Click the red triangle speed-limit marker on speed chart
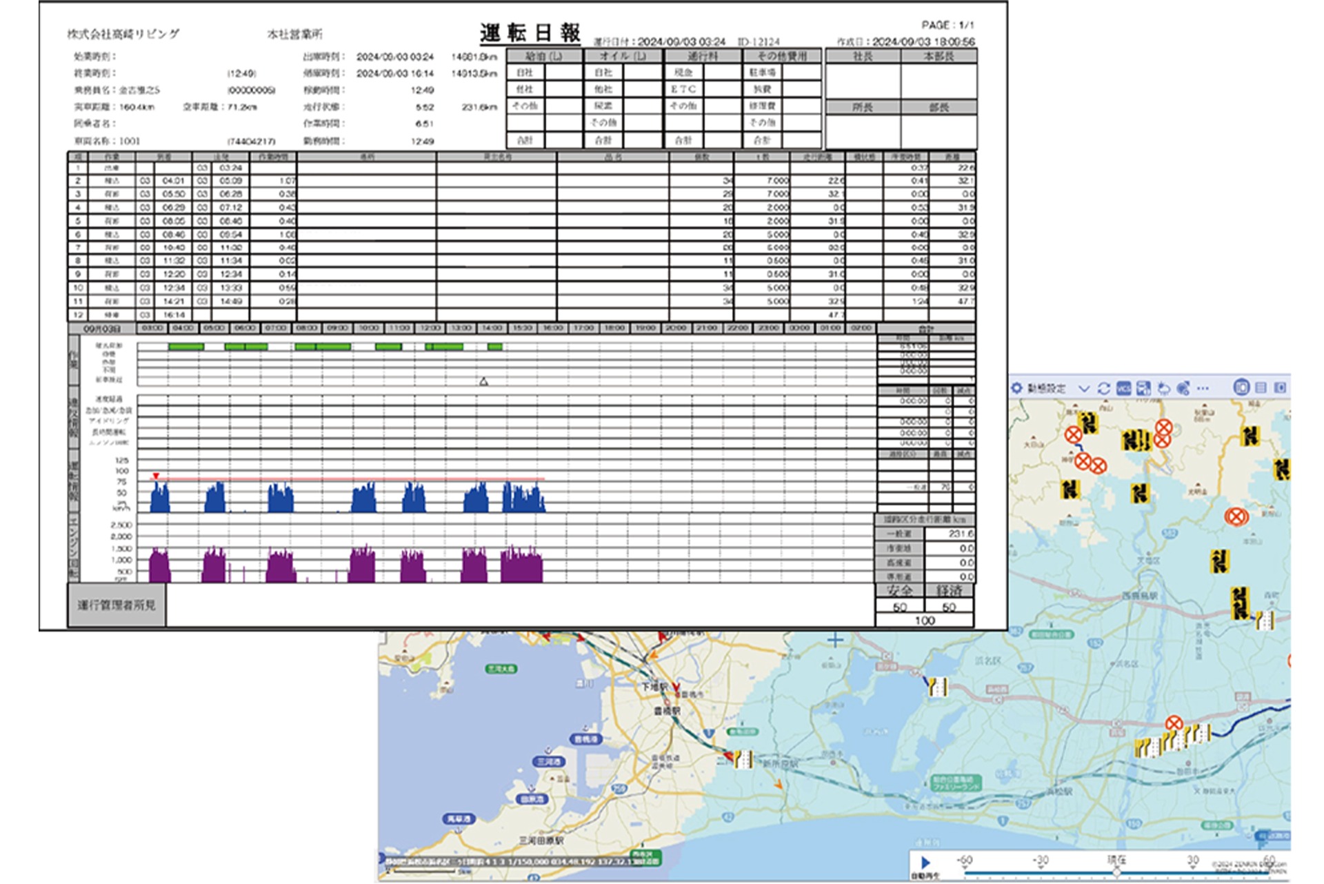This screenshot has height=884, width=1324. tap(157, 476)
